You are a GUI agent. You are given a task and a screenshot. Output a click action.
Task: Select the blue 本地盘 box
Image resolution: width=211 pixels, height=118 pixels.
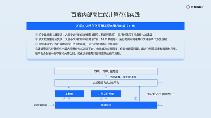69,94
